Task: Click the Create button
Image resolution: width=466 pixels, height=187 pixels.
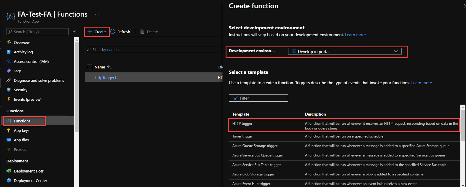Action: (97, 32)
